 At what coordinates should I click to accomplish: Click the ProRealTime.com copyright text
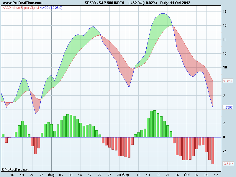(15, 170)
